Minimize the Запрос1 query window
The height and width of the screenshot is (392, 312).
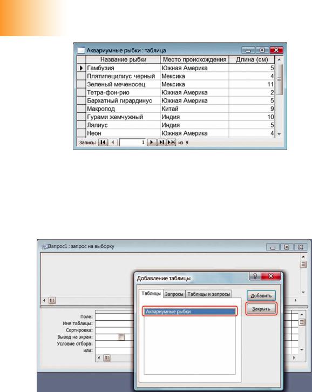pos(273,247)
